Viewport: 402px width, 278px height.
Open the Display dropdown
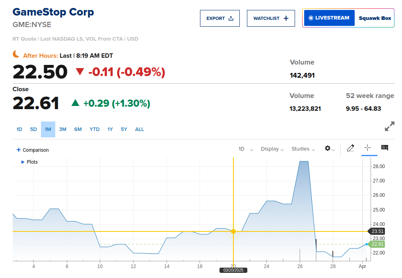pyautogui.click(x=272, y=149)
